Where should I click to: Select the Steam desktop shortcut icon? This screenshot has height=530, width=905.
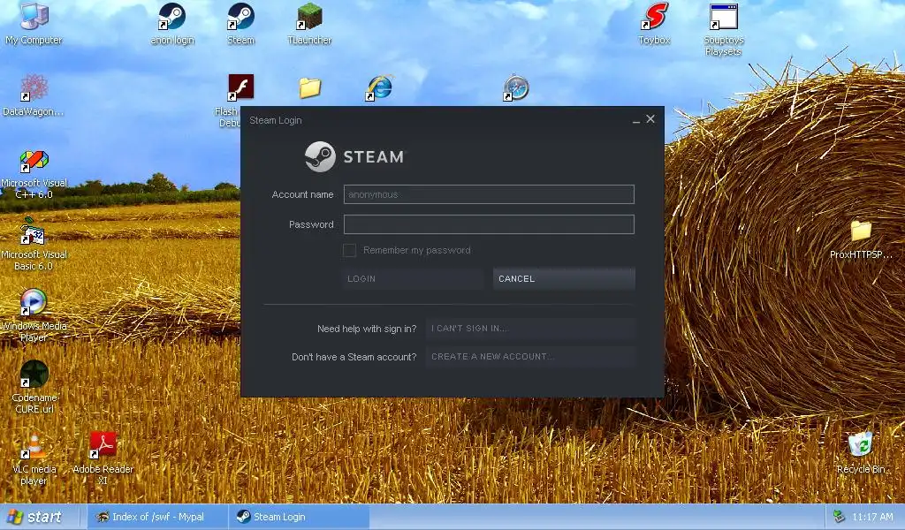(240, 16)
